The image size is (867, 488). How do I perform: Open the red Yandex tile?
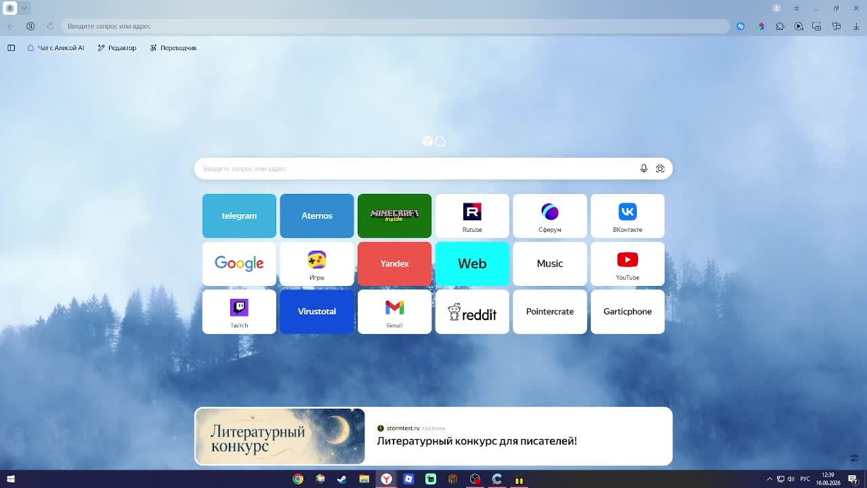click(x=394, y=264)
